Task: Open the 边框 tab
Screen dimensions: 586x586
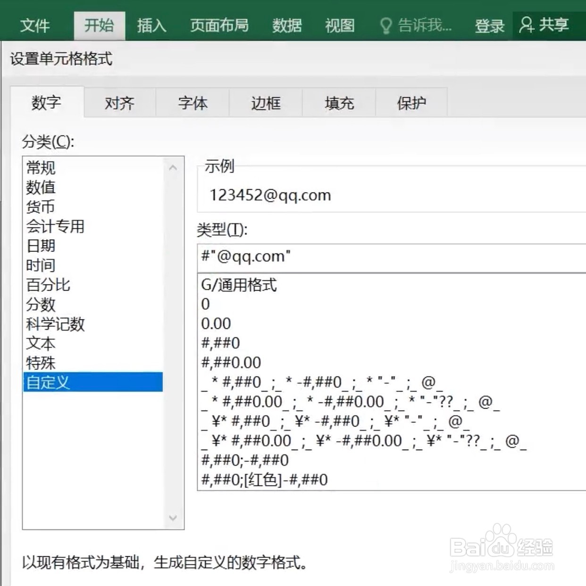Action: (265, 102)
